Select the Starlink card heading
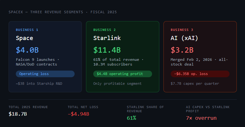The height and width of the screenshot is (127, 245). point(107,38)
